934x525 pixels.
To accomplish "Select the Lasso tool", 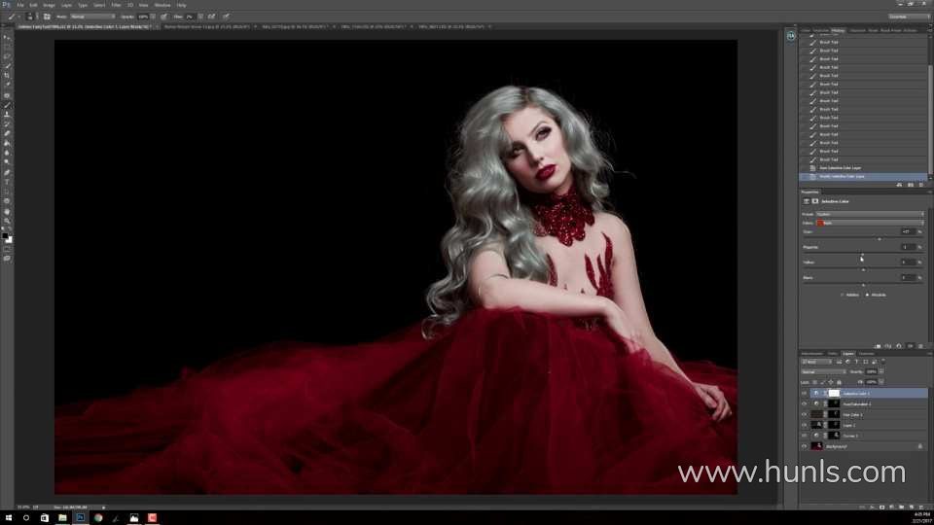I will coord(7,56).
